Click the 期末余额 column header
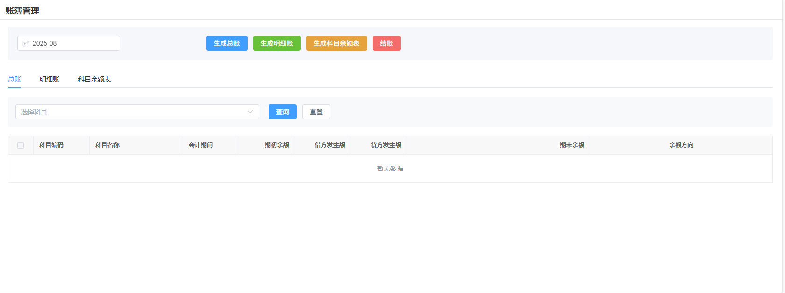This screenshot has width=785, height=293. (x=572, y=145)
